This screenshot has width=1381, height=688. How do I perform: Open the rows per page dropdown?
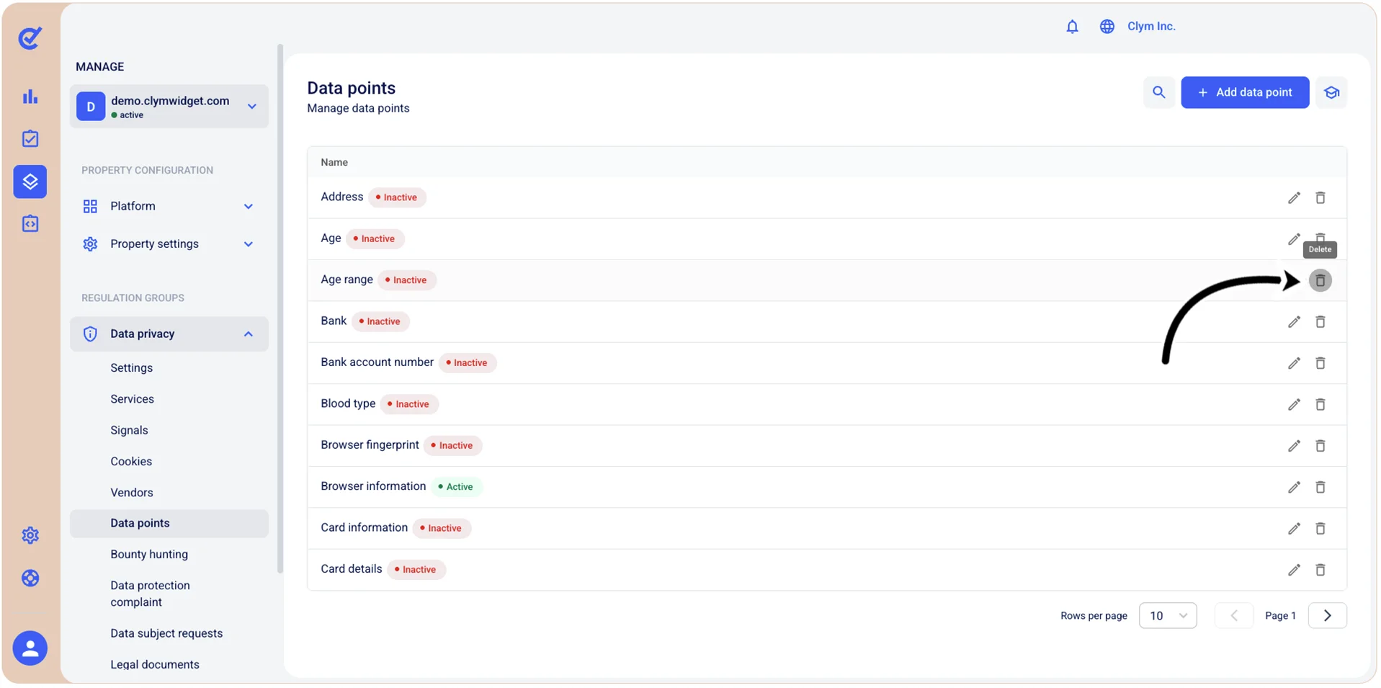click(x=1167, y=616)
